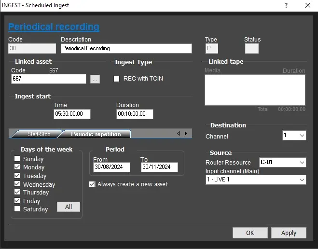Click the linked asset browse (...) button

click(x=95, y=79)
